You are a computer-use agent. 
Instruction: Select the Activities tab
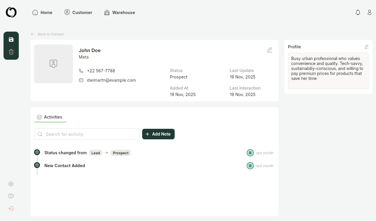pyautogui.click(x=50, y=117)
